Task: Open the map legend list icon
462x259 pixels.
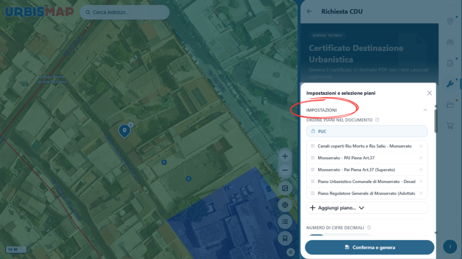Action: [285, 222]
